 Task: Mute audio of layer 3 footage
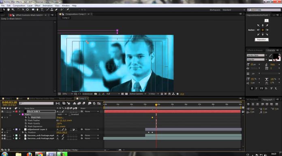(4, 135)
